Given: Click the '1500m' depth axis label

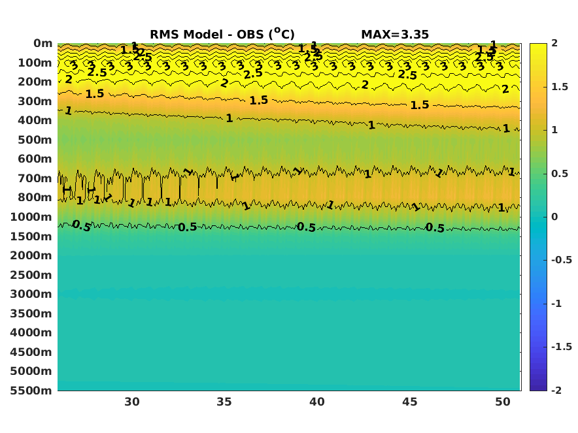Looking at the screenshot, I should (31, 236).
